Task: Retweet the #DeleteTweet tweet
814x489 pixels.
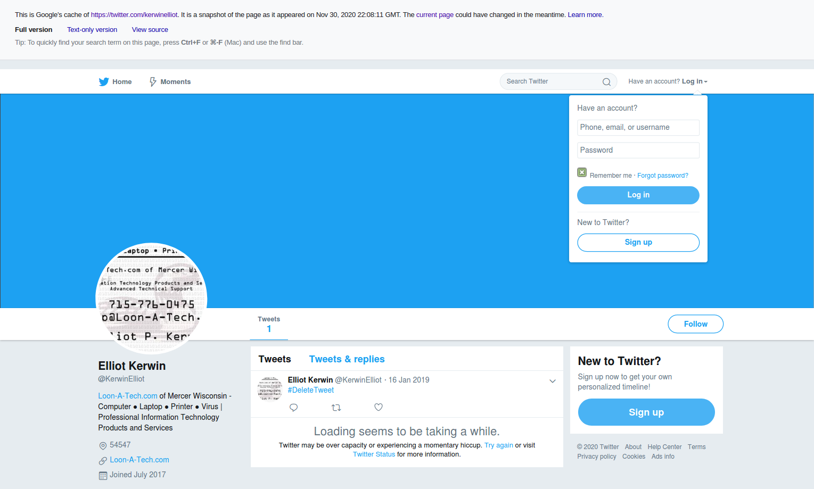Action: point(336,408)
